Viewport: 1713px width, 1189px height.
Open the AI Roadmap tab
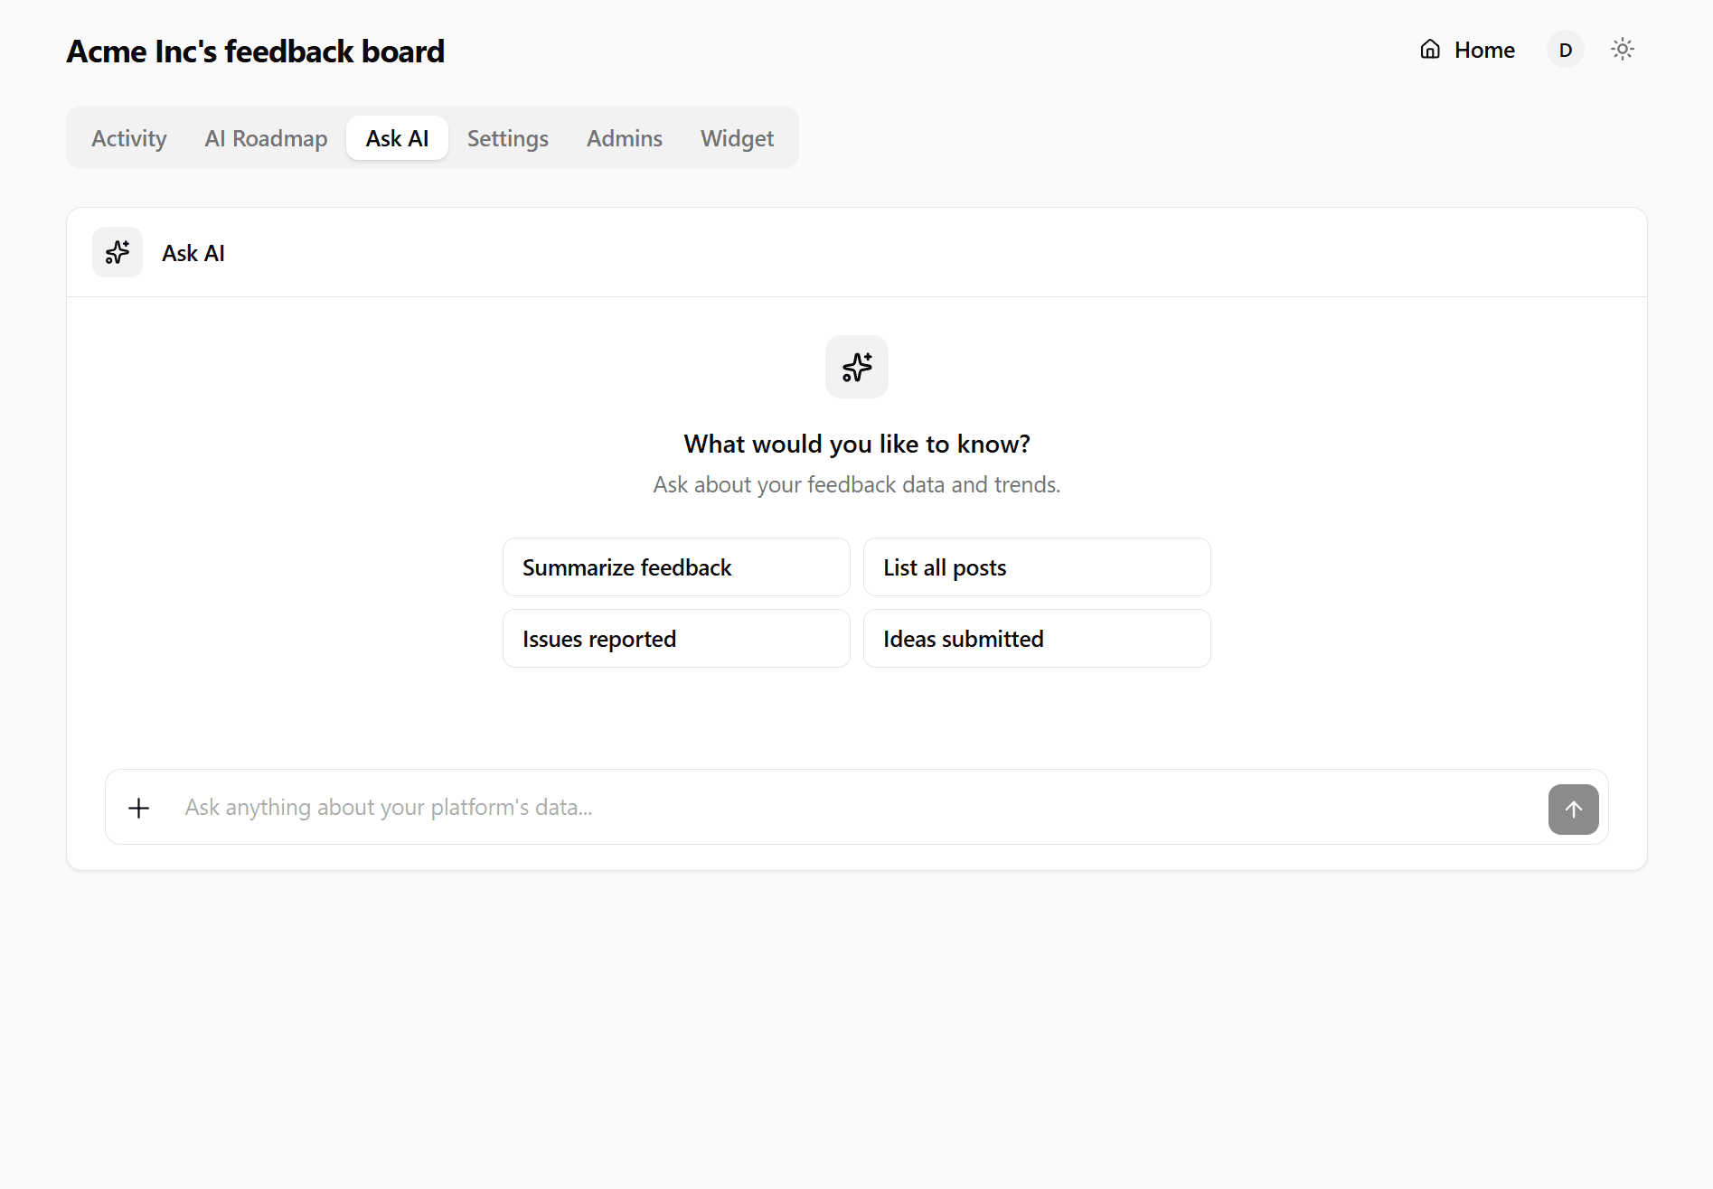click(x=265, y=137)
